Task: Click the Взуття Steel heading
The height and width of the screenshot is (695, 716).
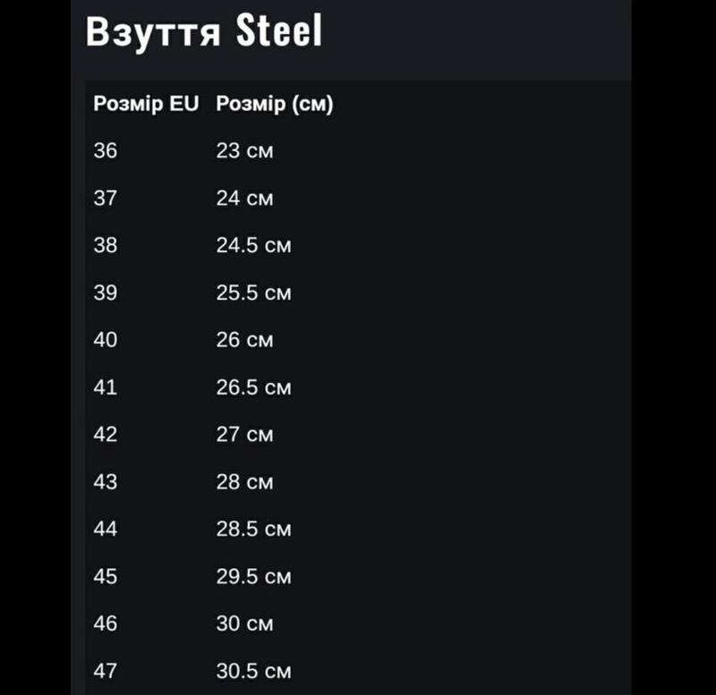Action: pyautogui.click(x=204, y=31)
